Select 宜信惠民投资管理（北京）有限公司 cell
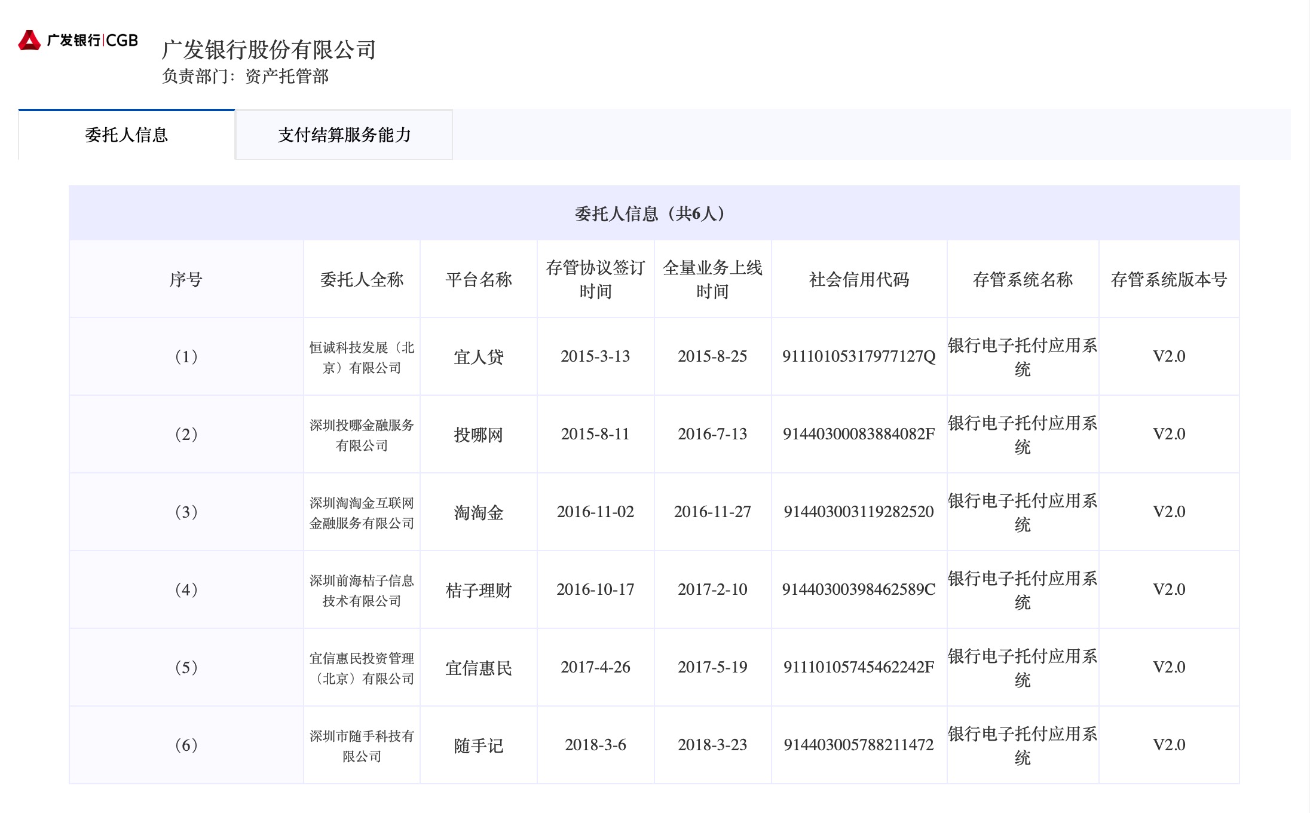 coord(362,668)
